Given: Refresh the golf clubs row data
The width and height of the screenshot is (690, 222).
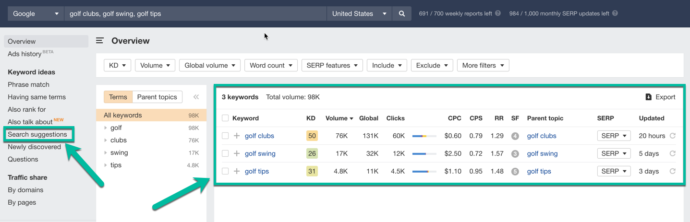Looking at the screenshot, I should point(673,136).
